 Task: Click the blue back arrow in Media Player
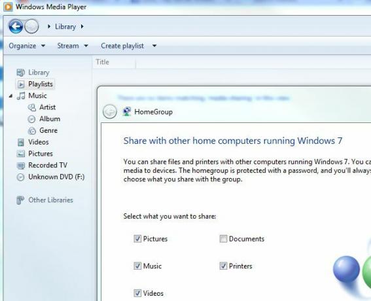click(16, 26)
